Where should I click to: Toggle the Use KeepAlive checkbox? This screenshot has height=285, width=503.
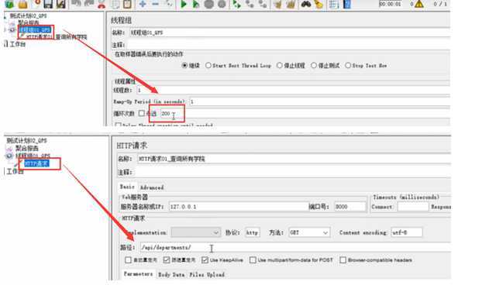click(x=205, y=260)
